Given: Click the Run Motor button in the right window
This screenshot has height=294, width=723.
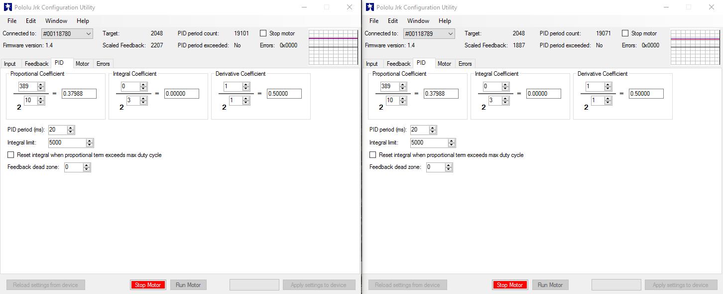Looking at the screenshot, I should [x=550, y=285].
